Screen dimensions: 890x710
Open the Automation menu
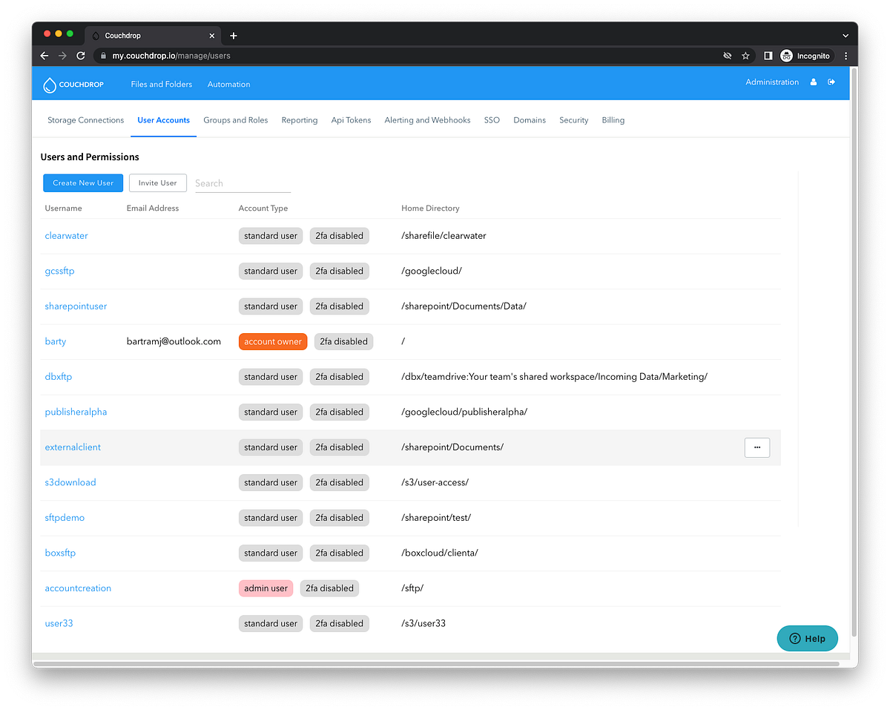[228, 85]
